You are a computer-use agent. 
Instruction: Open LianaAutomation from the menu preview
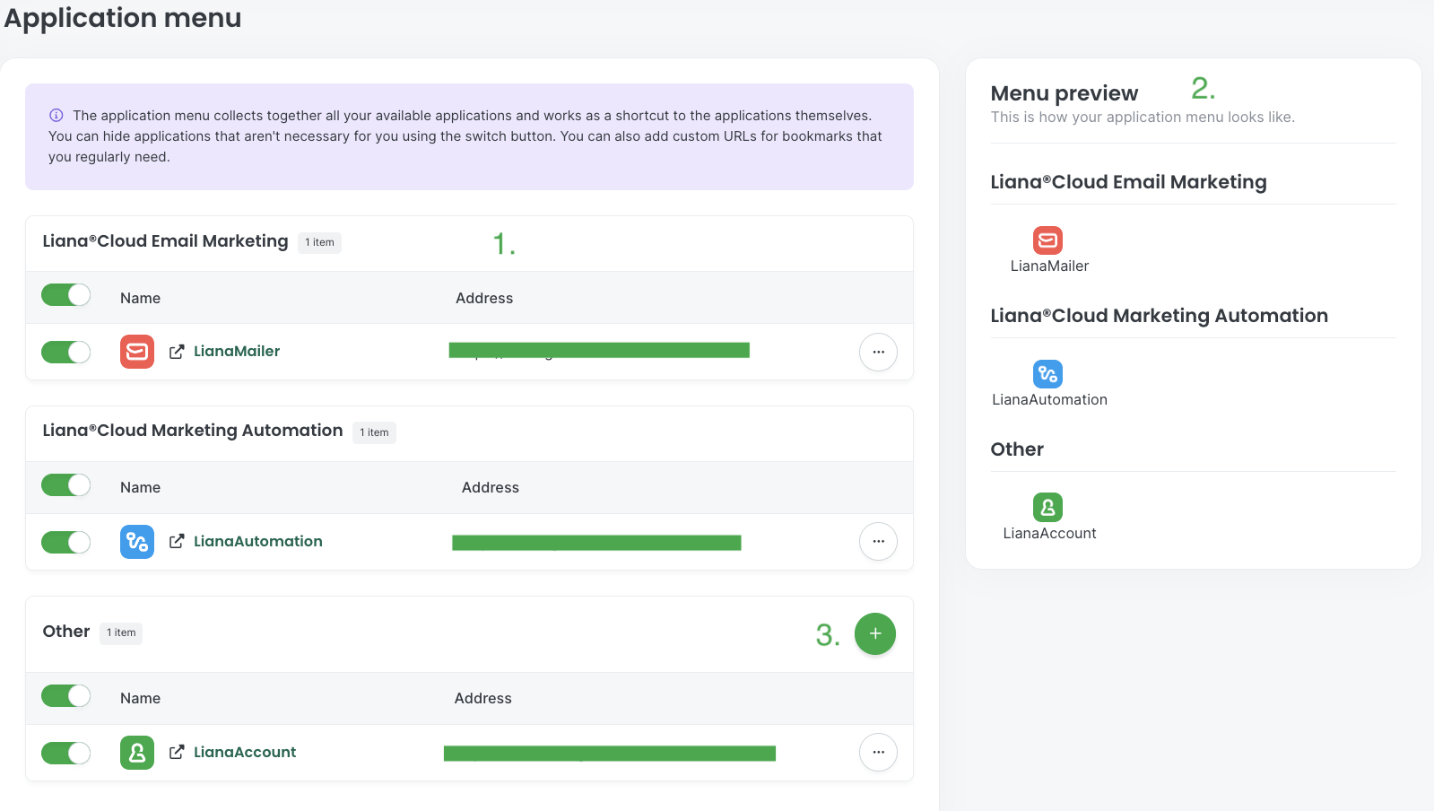(1048, 383)
